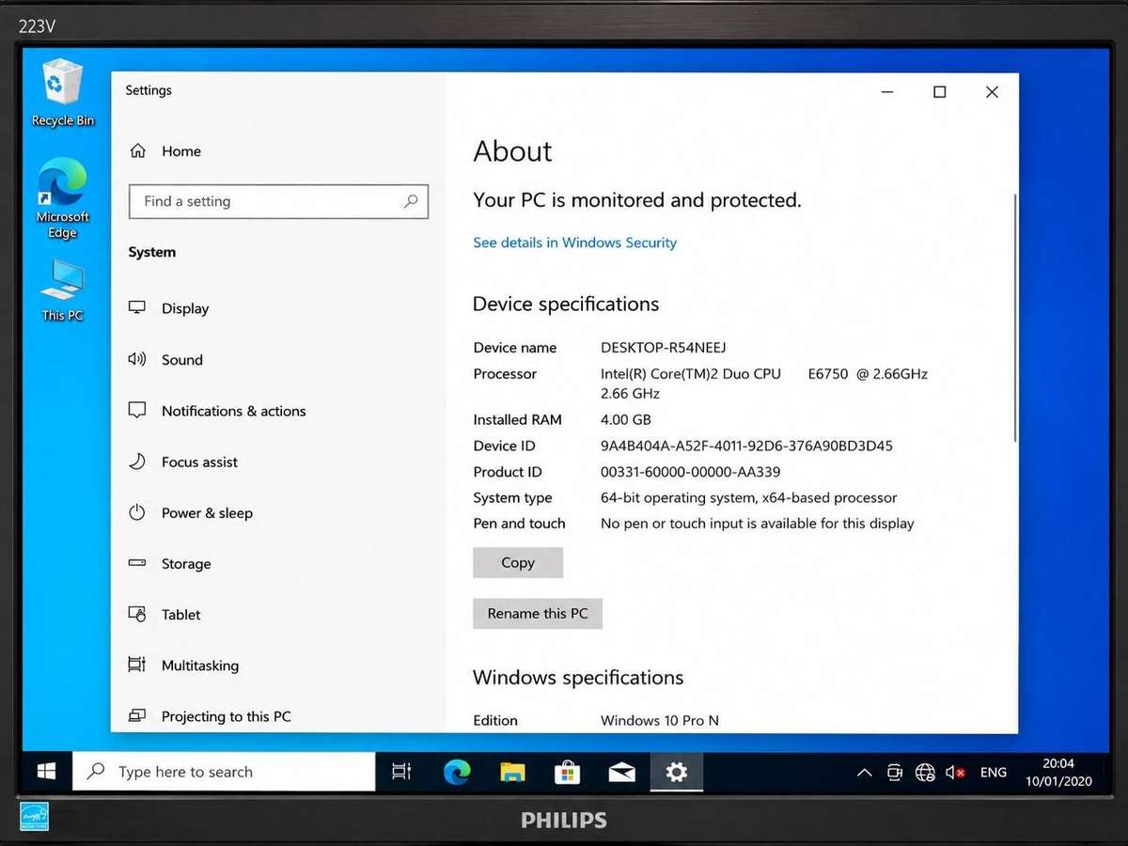Open the network globe tray icon
This screenshot has width=1128, height=846.
[926, 773]
